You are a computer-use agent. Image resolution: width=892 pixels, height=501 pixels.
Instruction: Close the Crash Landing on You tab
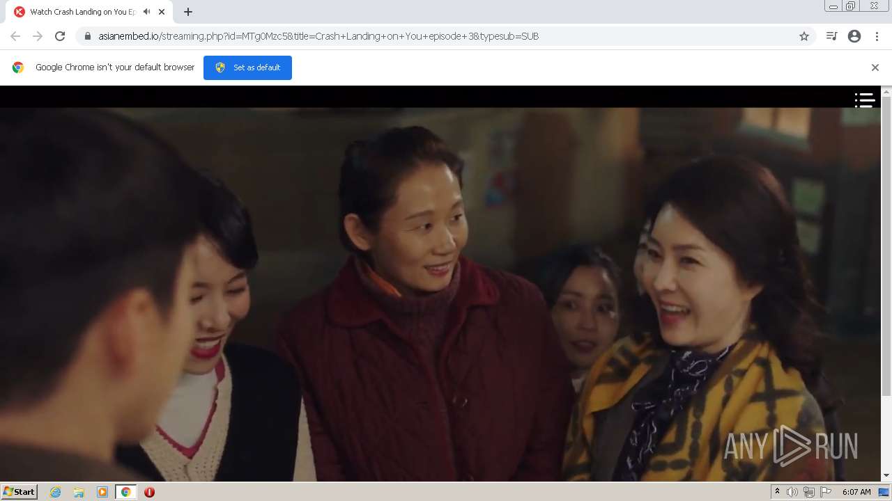162,12
